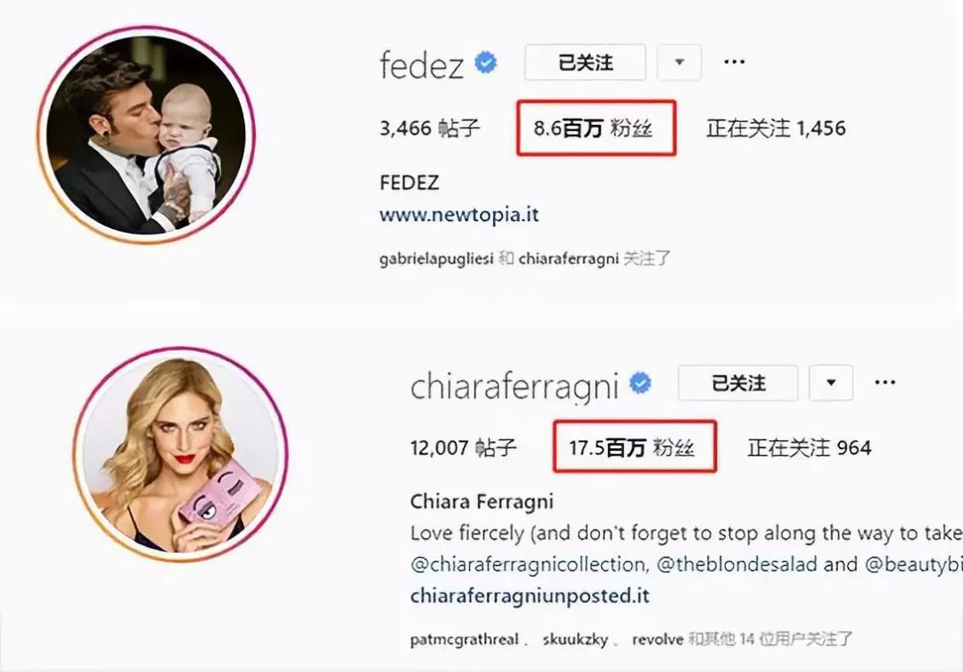The width and height of the screenshot is (963, 672).
Task: Open chiaraferragni's profile picture story
Action: (x=180, y=455)
